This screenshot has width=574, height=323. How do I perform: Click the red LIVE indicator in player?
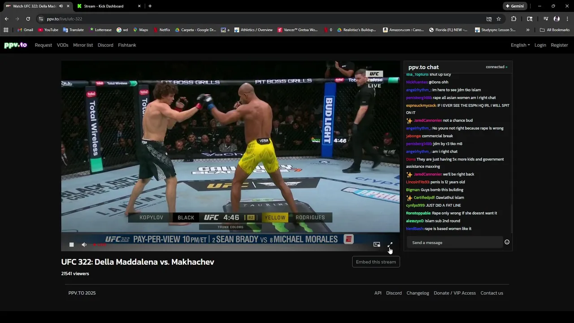coord(100,244)
